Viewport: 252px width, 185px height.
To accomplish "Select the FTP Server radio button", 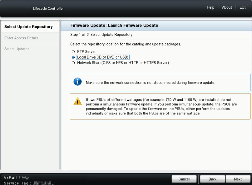I will point(73,51).
